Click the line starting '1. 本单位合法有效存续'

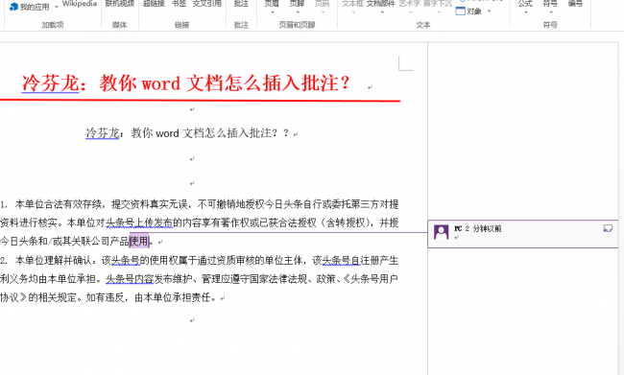point(199,204)
